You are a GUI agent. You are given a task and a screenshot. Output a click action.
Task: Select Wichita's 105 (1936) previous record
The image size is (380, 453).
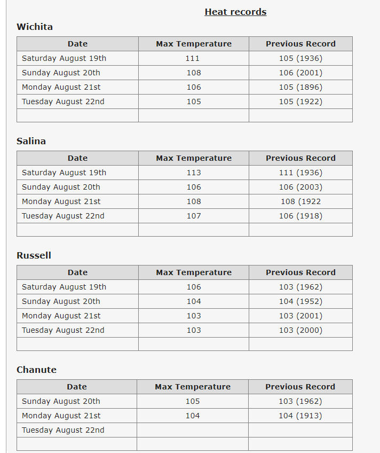pyautogui.click(x=300, y=58)
